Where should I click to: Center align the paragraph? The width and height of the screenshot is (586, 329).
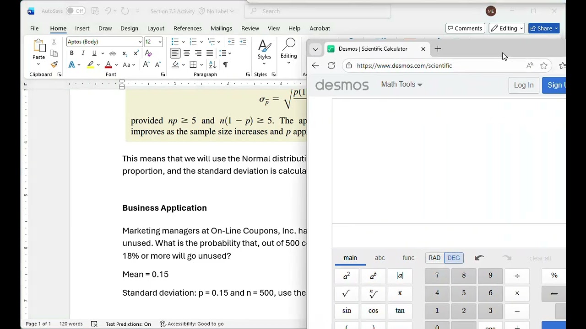click(x=187, y=53)
